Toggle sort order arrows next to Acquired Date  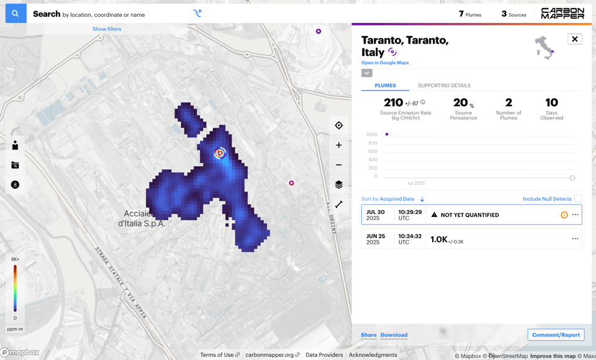[422, 199]
